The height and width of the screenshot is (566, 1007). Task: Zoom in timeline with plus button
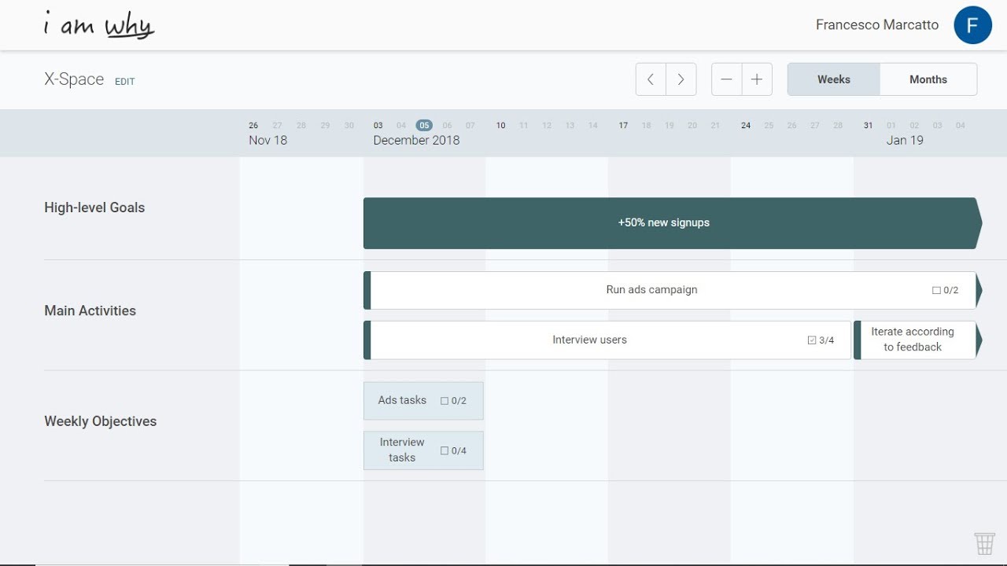[x=757, y=79]
